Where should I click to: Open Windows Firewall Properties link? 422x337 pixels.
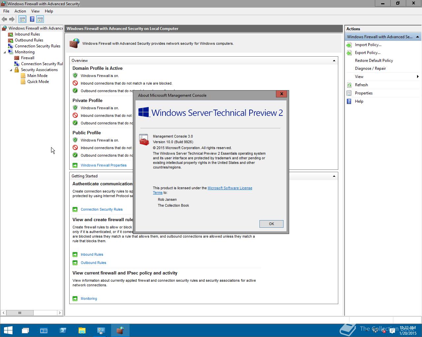point(104,165)
